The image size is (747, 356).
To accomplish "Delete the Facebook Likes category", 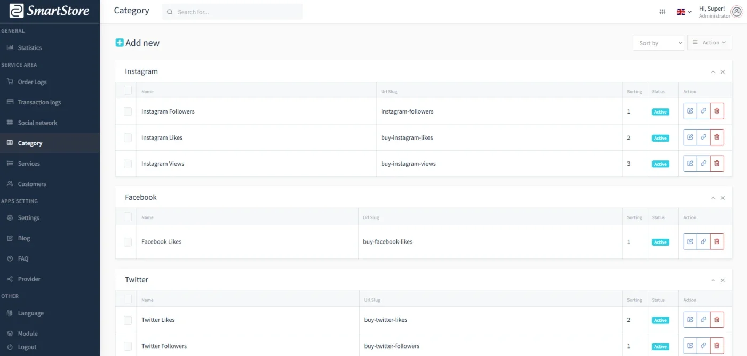I will pyautogui.click(x=717, y=241).
